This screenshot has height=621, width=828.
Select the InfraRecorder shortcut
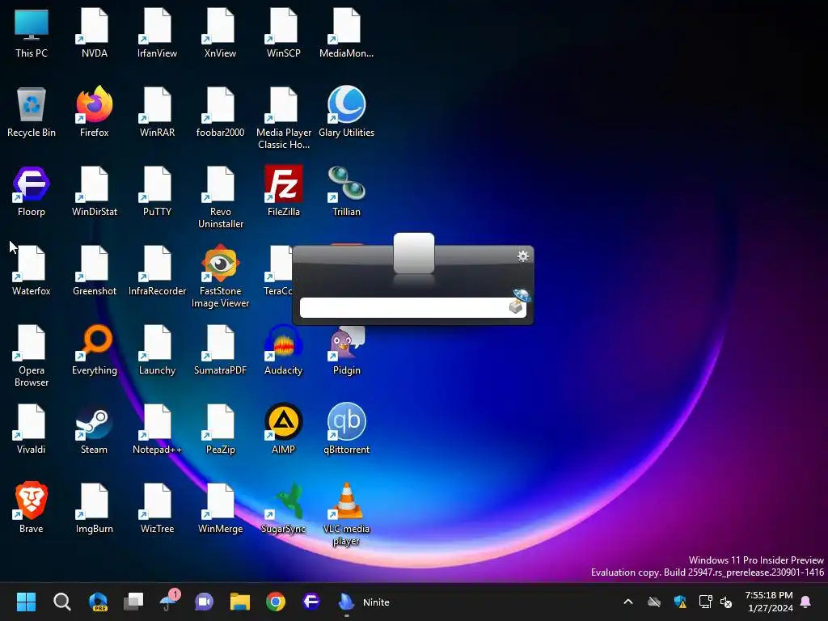coord(158,271)
